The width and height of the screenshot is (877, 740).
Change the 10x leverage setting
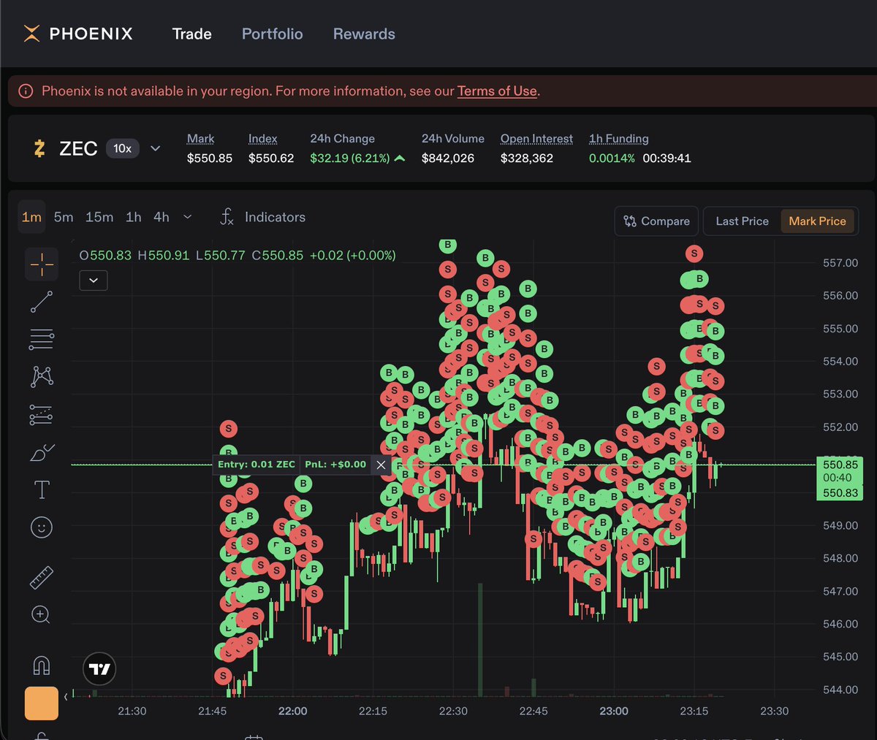coord(123,148)
